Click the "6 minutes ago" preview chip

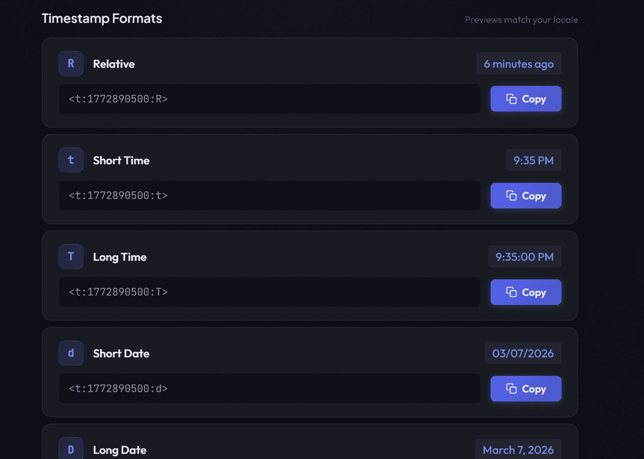pos(519,63)
